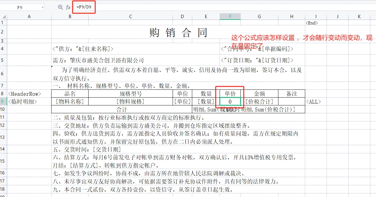Click the <End> marker cell
This screenshot has height=197, width=376.
[x=312, y=23]
